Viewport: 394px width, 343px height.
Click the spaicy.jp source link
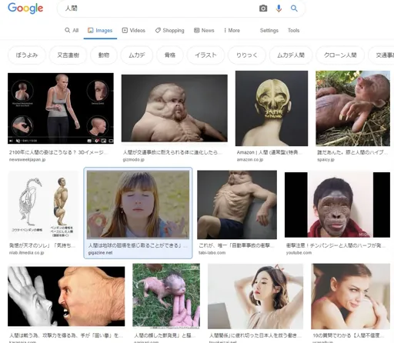(326, 160)
